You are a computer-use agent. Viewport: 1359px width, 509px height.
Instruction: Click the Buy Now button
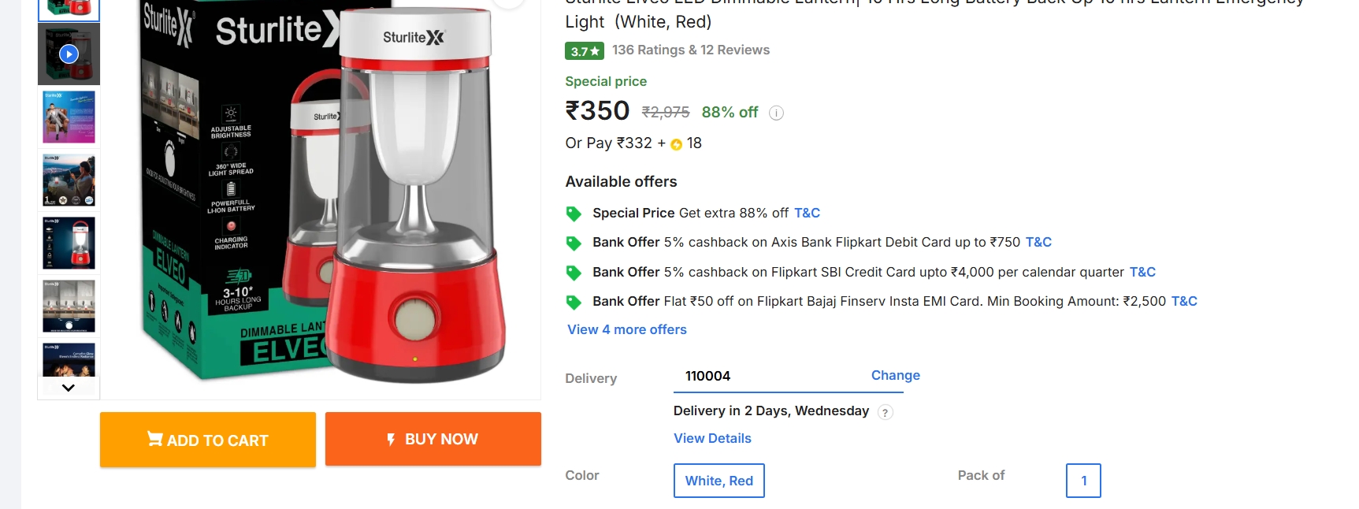[x=433, y=439]
